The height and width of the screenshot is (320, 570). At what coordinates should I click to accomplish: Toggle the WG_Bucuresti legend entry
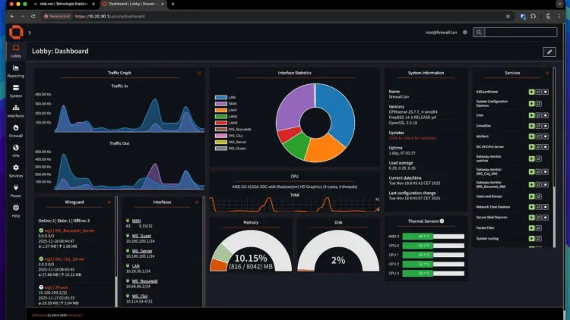pyautogui.click(x=233, y=129)
